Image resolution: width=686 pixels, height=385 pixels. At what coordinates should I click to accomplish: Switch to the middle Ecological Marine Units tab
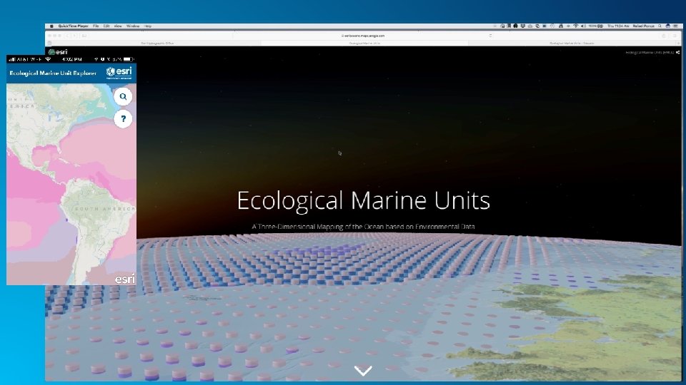click(x=364, y=43)
